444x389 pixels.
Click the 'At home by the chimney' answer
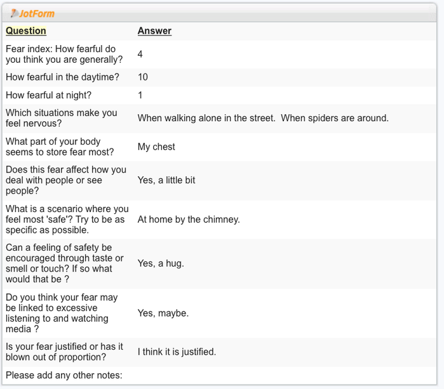[x=189, y=220]
